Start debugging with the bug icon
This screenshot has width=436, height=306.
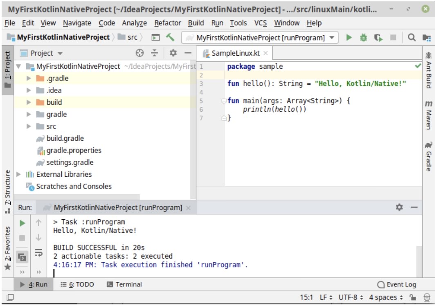(x=363, y=37)
